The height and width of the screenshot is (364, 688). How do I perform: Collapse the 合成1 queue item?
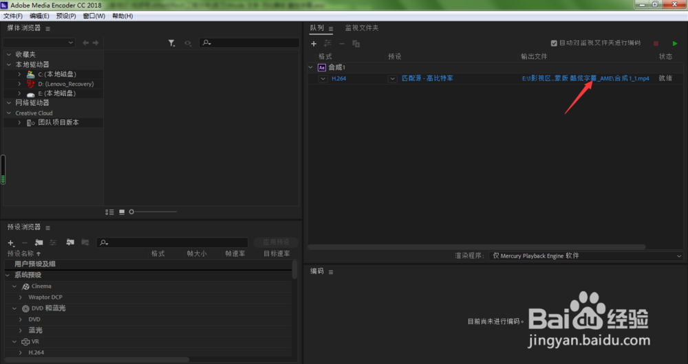pyautogui.click(x=311, y=67)
